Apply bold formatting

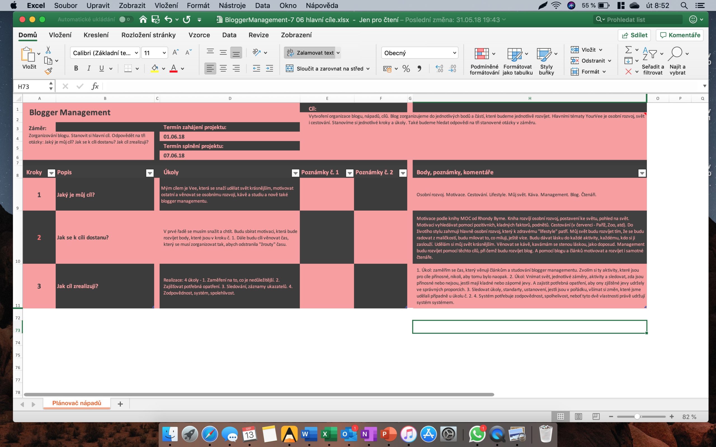(x=76, y=68)
